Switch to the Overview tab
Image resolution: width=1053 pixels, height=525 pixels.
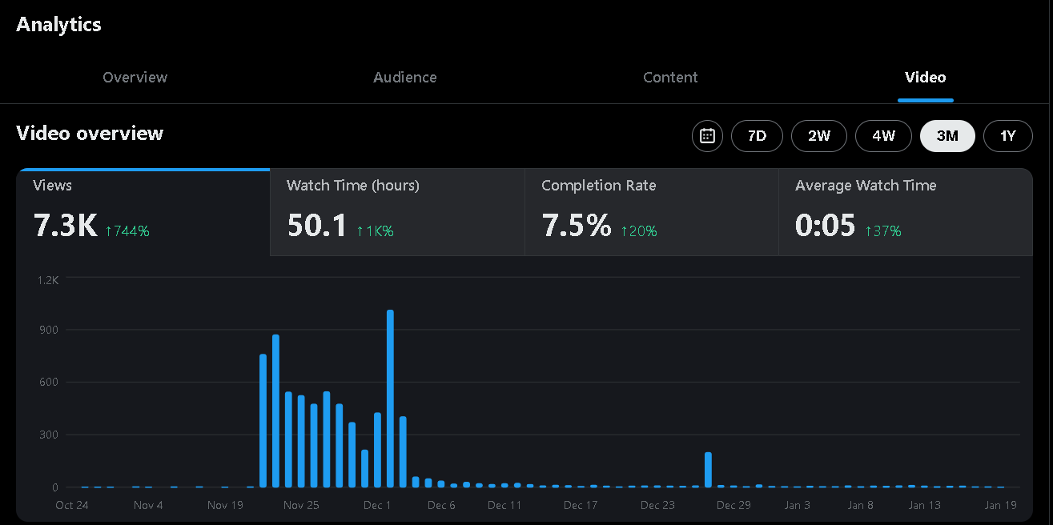point(135,77)
